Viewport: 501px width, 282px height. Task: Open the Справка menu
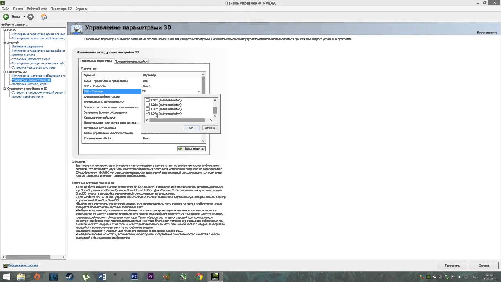click(x=81, y=9)
